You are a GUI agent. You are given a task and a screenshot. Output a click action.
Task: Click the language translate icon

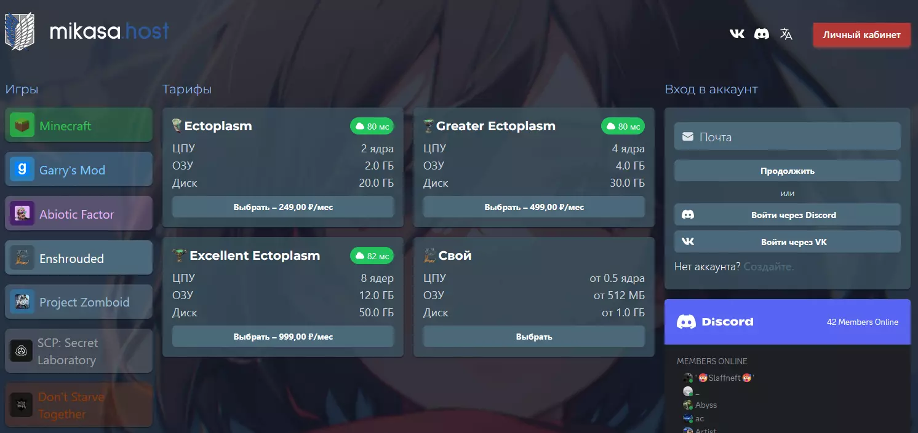point(786,34)
